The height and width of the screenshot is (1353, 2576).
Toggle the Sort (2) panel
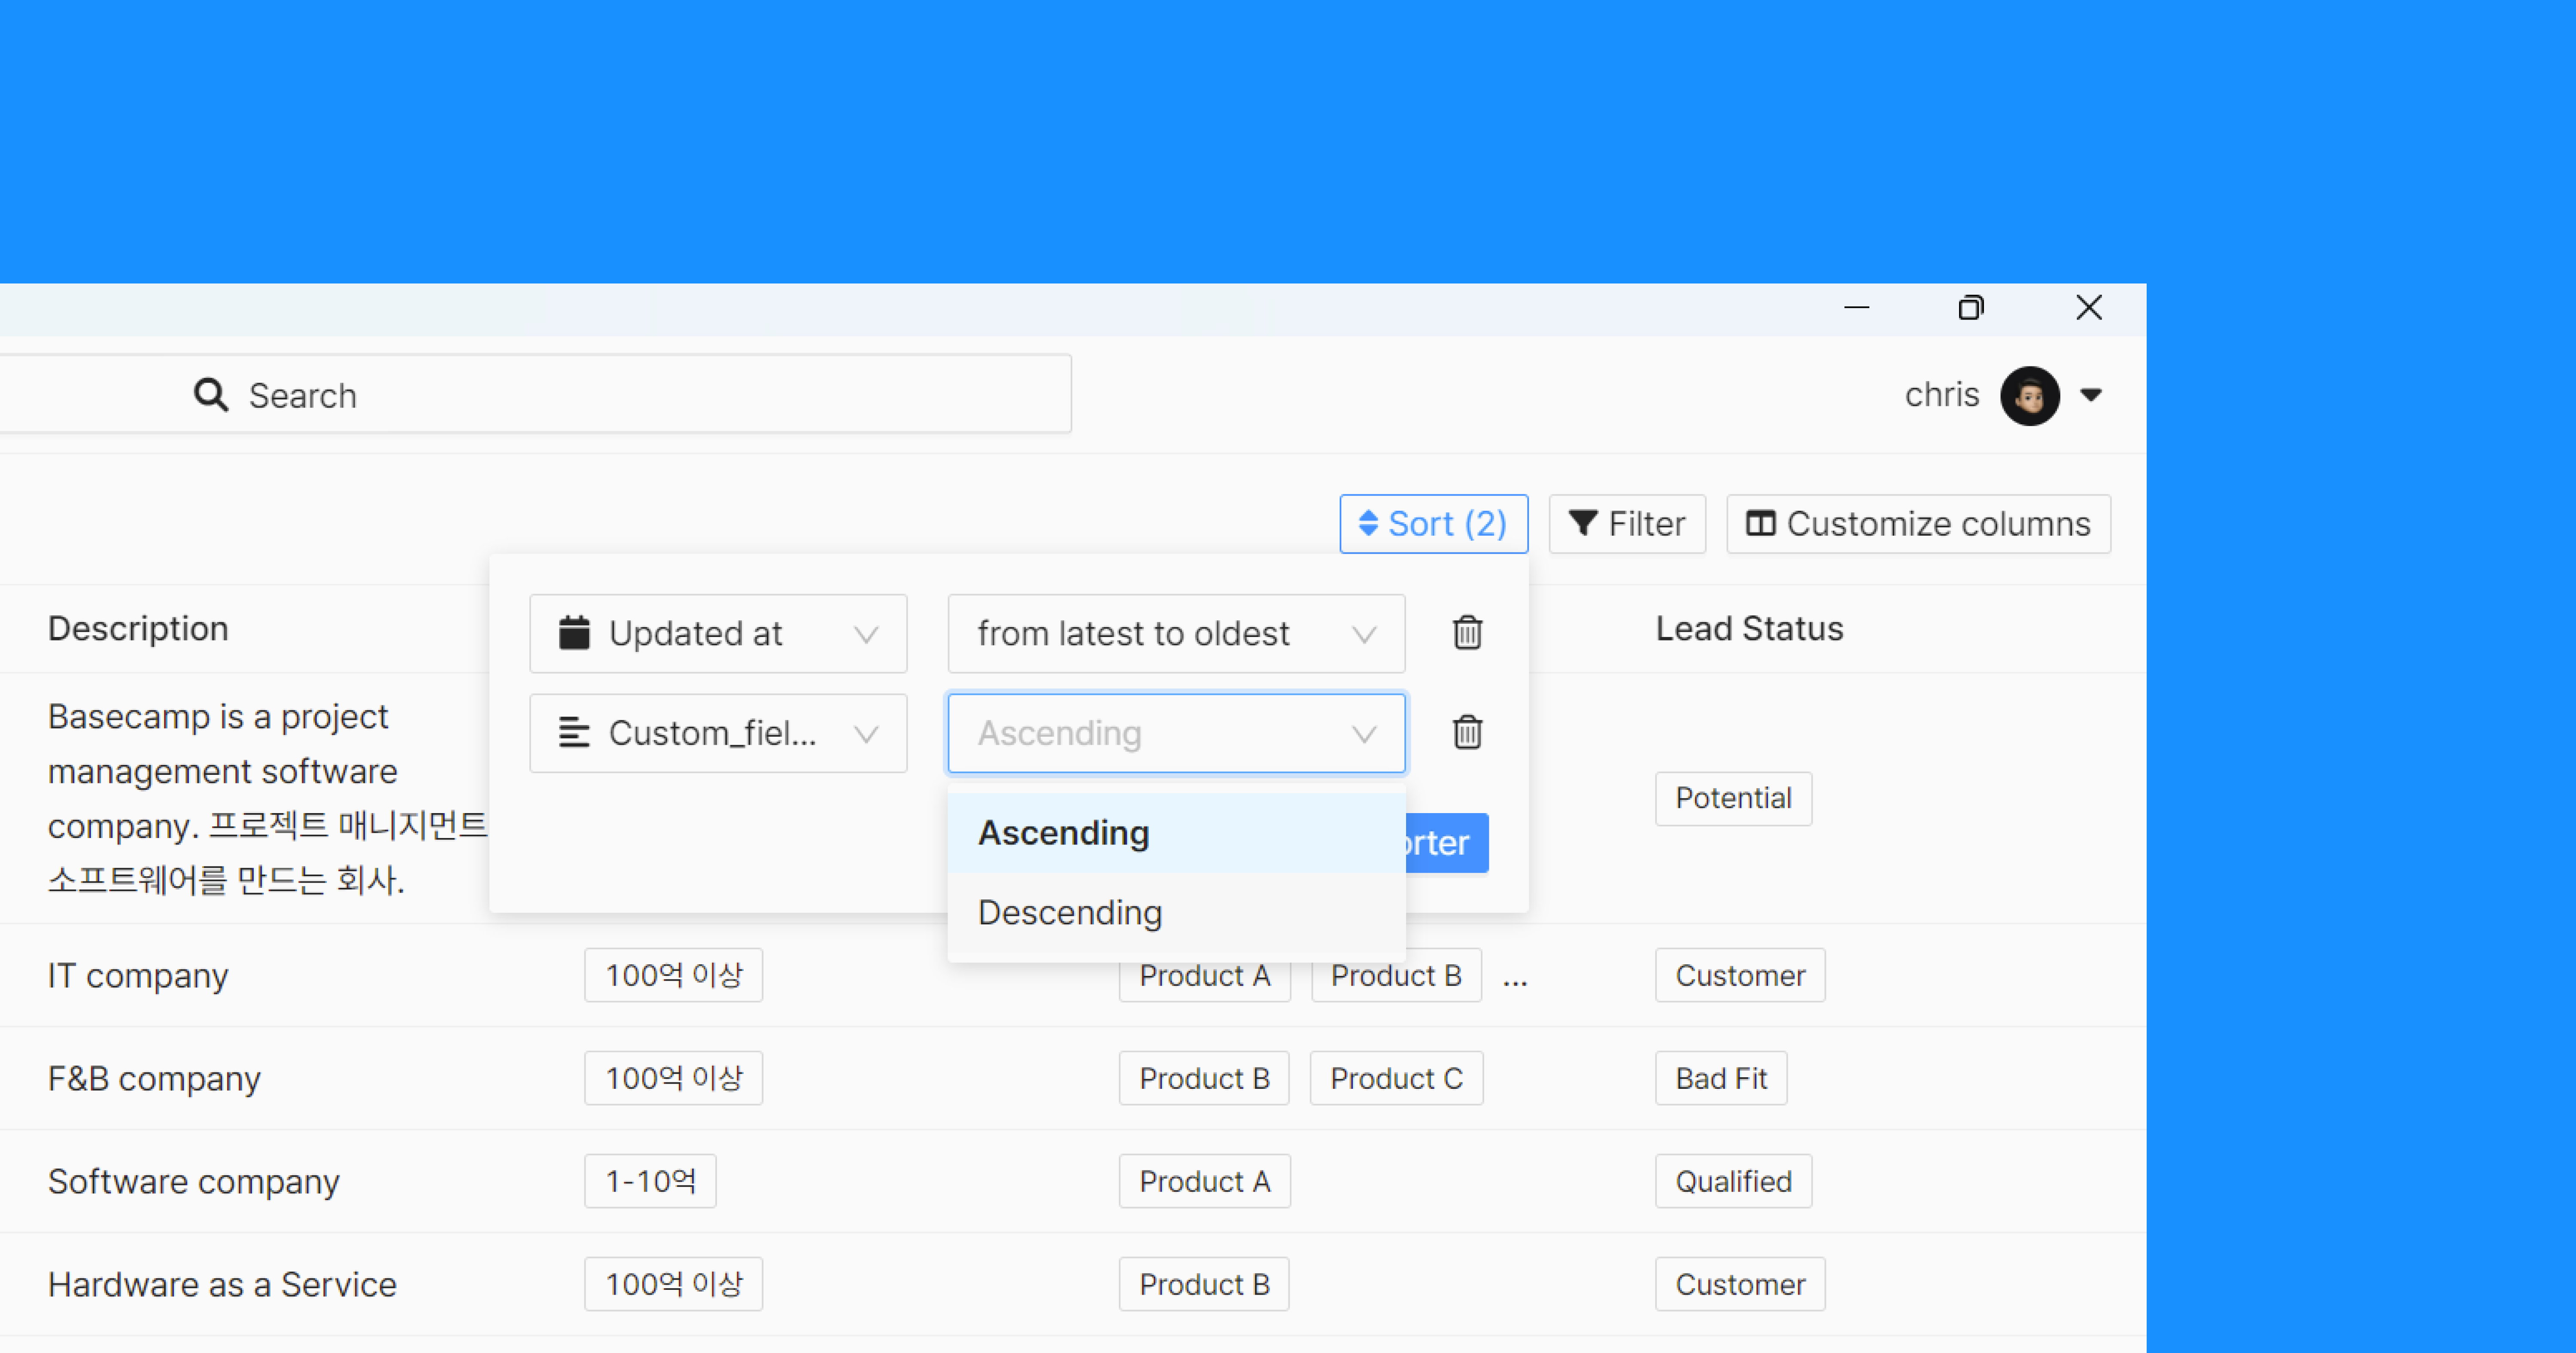pos(1433,524)
